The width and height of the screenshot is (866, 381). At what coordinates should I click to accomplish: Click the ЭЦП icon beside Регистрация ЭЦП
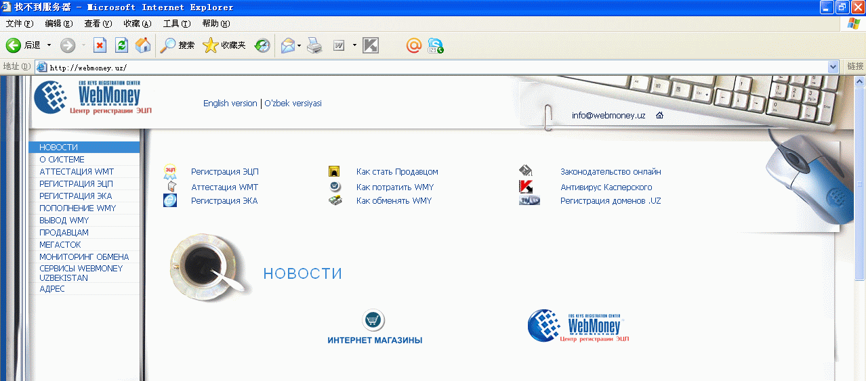point(169,172)
